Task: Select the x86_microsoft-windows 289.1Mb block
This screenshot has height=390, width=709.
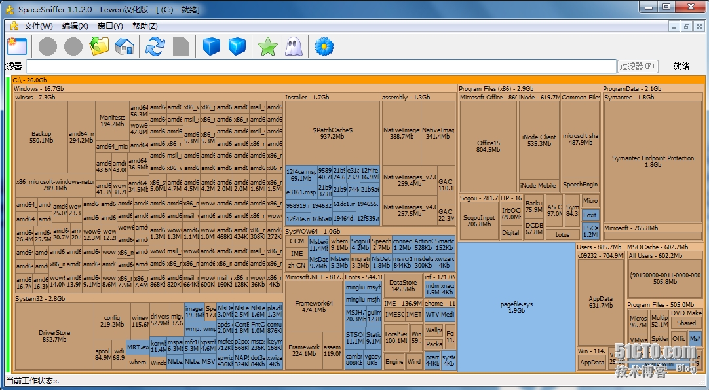Action: 55,185
